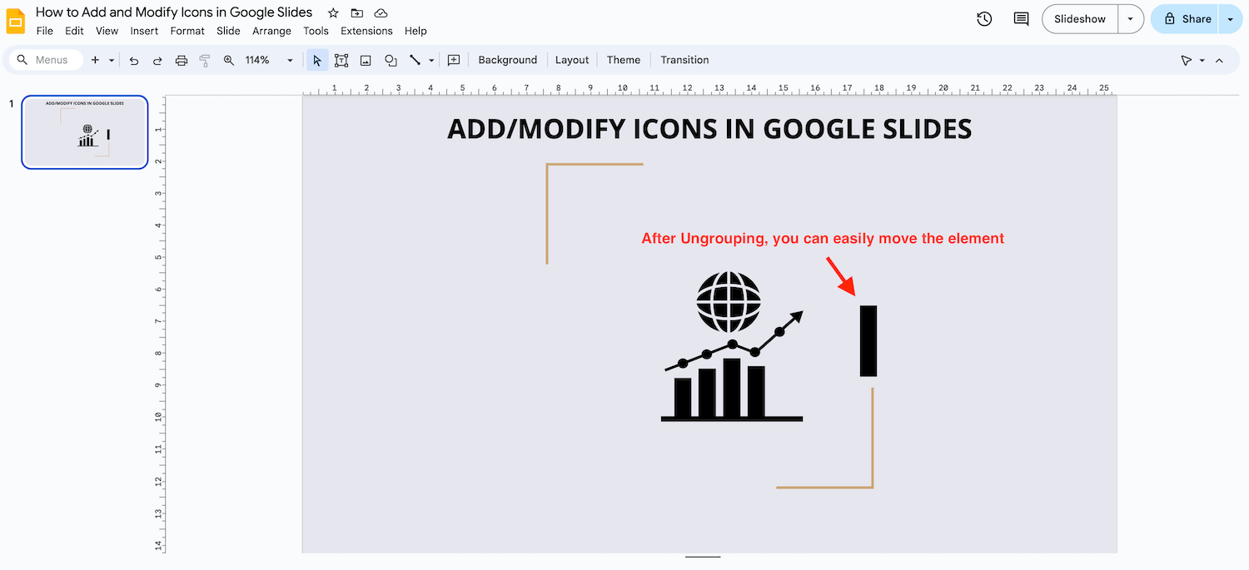The width and height of the screenshot is (1249, 570).
Task: Click the Insert image icon
Action: [366, 61]
